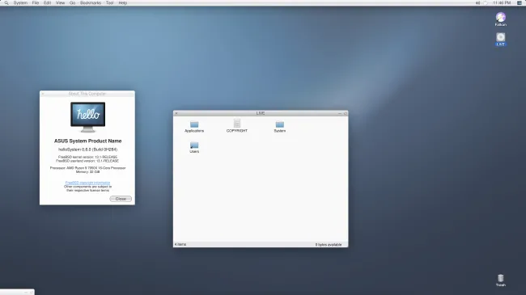
Task: Open the FreeBSD copyright information link
Action: click(87, 183)
